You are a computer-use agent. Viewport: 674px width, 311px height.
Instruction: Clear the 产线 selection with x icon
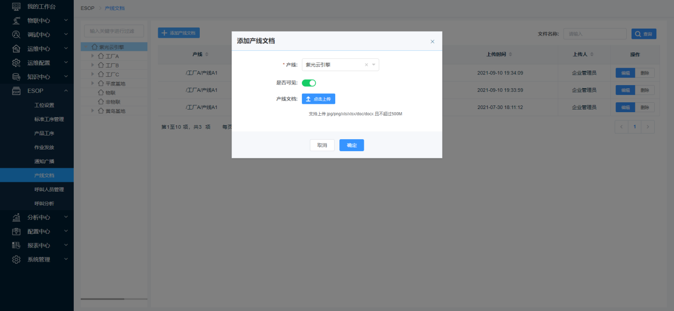tap(366, 65)
